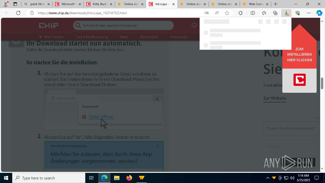Open Copilot sidebar icon
Screen dimensions: 325x183
pyautogui.click(x=319, y=13)
